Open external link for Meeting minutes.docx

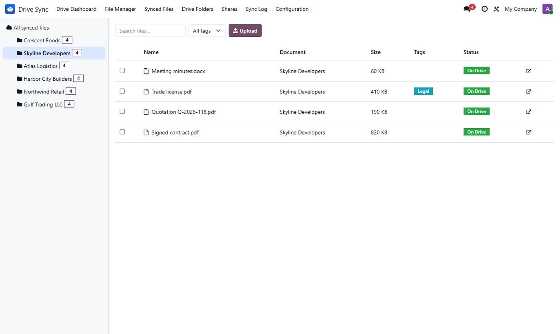(528, 71)
